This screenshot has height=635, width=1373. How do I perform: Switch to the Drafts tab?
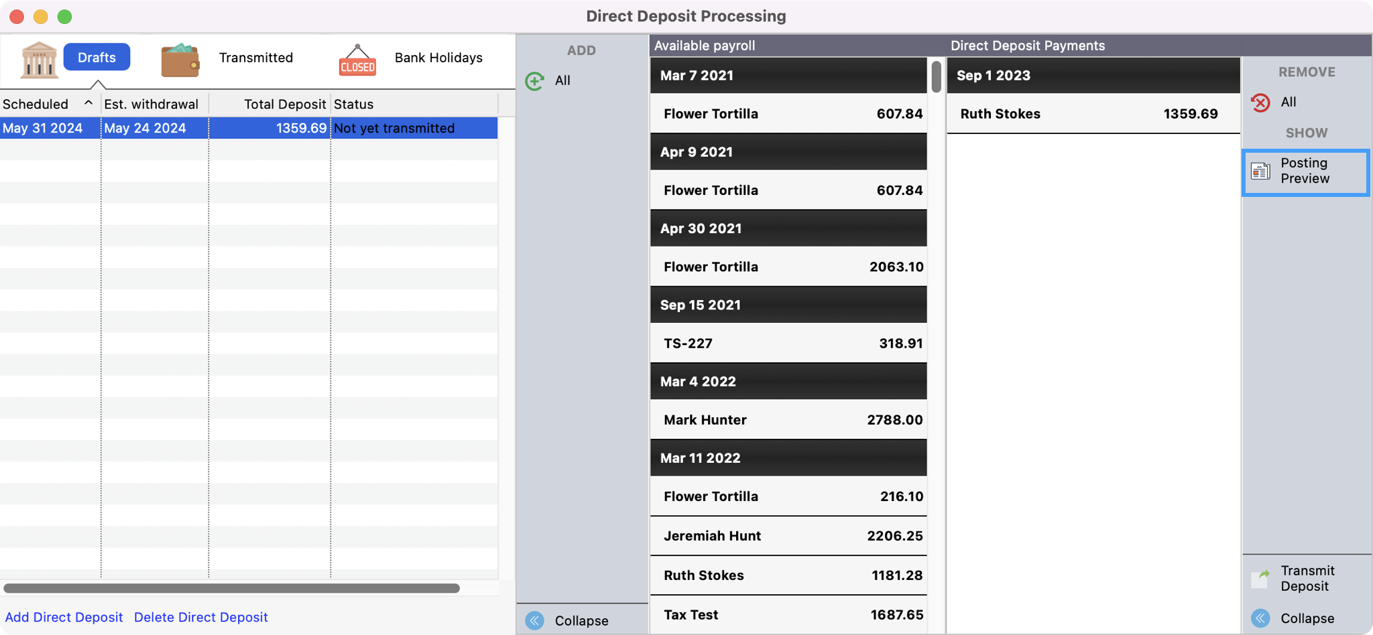(97, 58)
